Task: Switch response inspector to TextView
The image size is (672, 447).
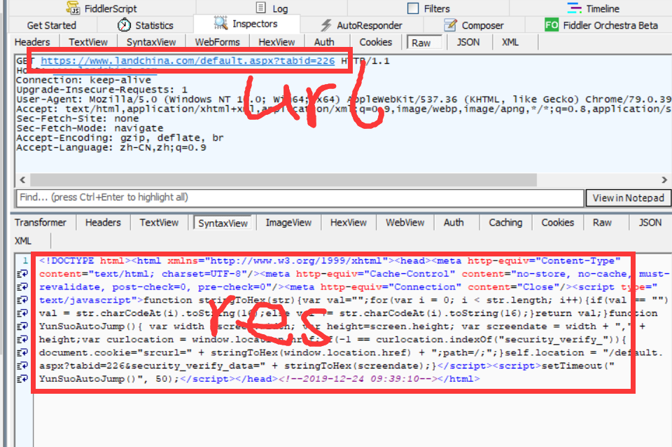Action: point(159,222)
